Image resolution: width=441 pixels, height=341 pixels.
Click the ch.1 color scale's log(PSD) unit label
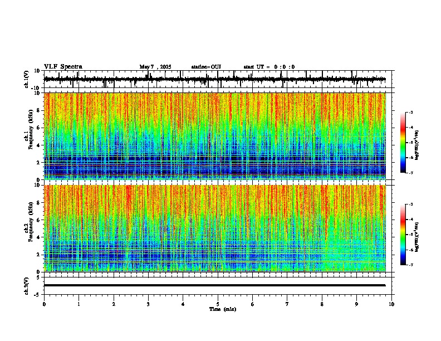[x=417, y=145]
